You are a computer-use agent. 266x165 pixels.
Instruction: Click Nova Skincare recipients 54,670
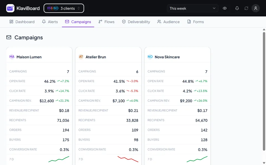coord(201,120)
